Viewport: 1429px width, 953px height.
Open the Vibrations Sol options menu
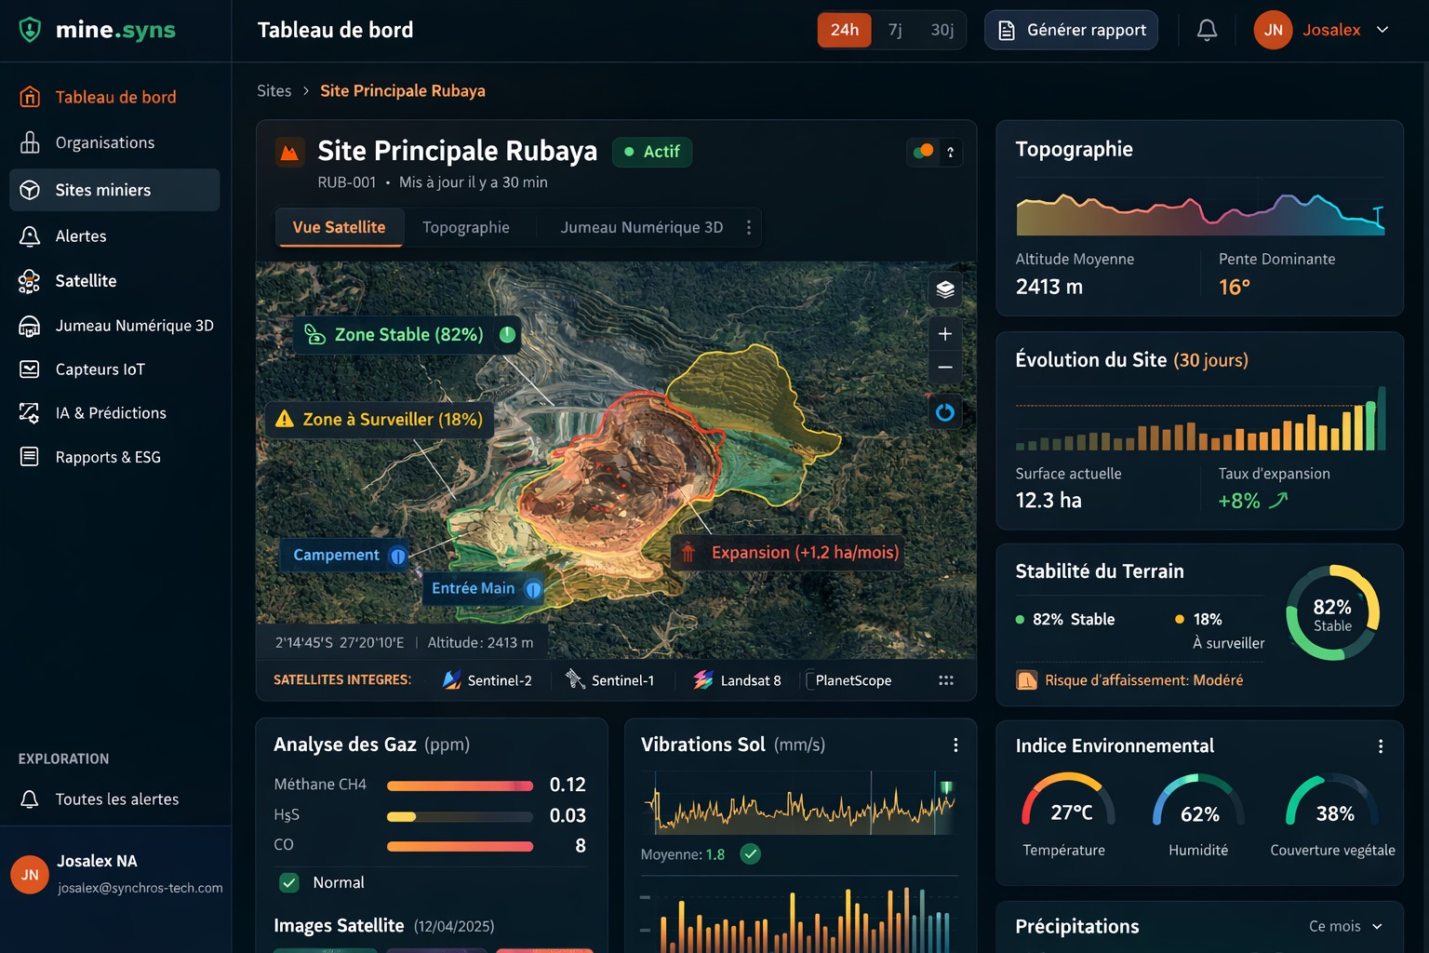[x=955, y=745]
